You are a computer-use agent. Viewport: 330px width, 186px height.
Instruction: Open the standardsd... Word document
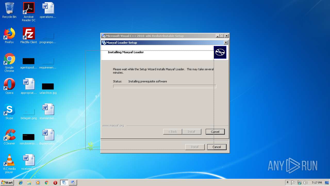click(48, 112)
